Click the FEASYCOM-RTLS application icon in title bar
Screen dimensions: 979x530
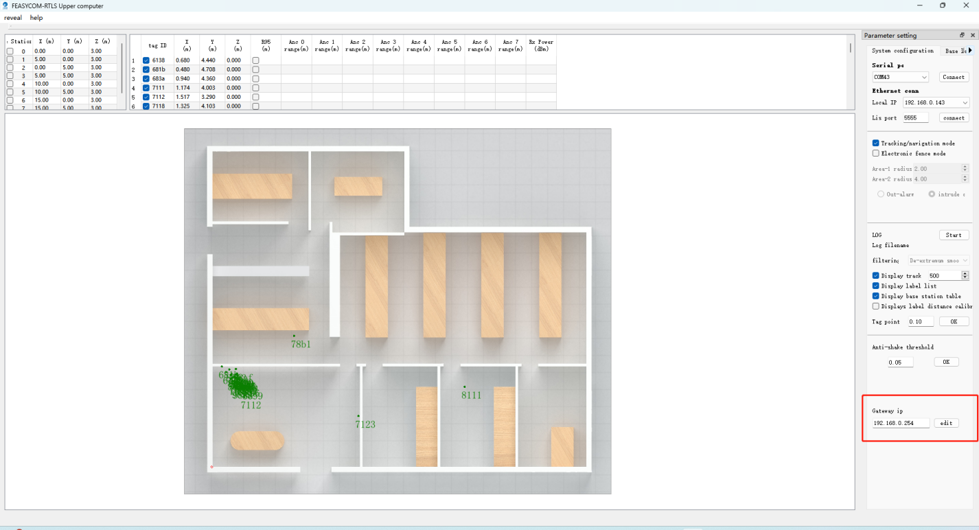(x=6, y=5)
